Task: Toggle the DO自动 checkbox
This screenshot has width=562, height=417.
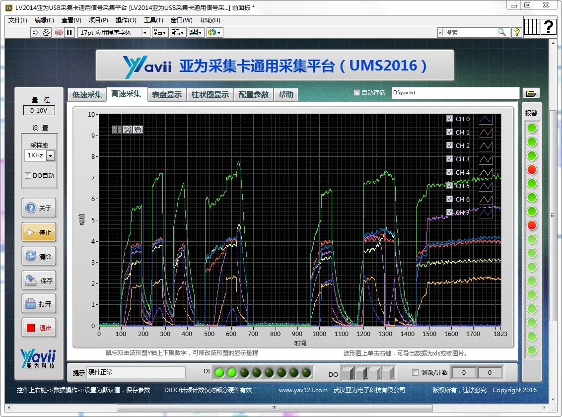Action: pyautogui.click(x=28, y=176)
